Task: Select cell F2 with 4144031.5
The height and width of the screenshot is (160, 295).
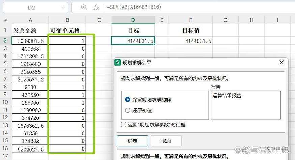Action: (x=191, y=41)
